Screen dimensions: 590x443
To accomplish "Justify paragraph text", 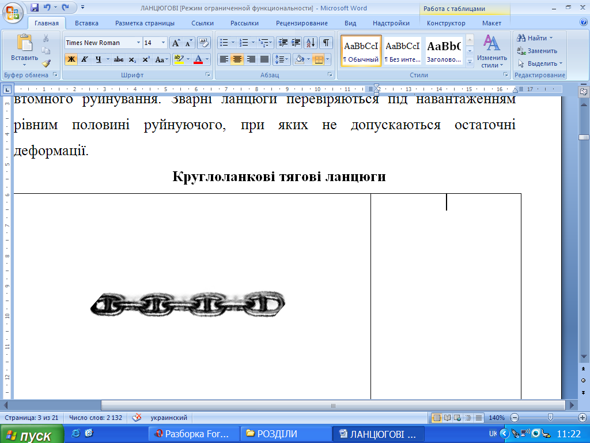I will tap(264, 59).
